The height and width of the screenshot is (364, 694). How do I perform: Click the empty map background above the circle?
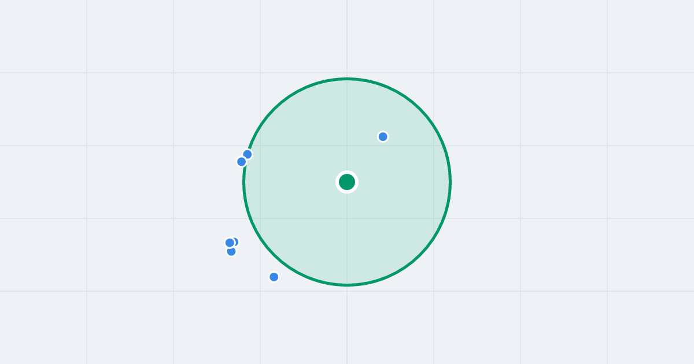pyautogui.click(x=347, y=38)
